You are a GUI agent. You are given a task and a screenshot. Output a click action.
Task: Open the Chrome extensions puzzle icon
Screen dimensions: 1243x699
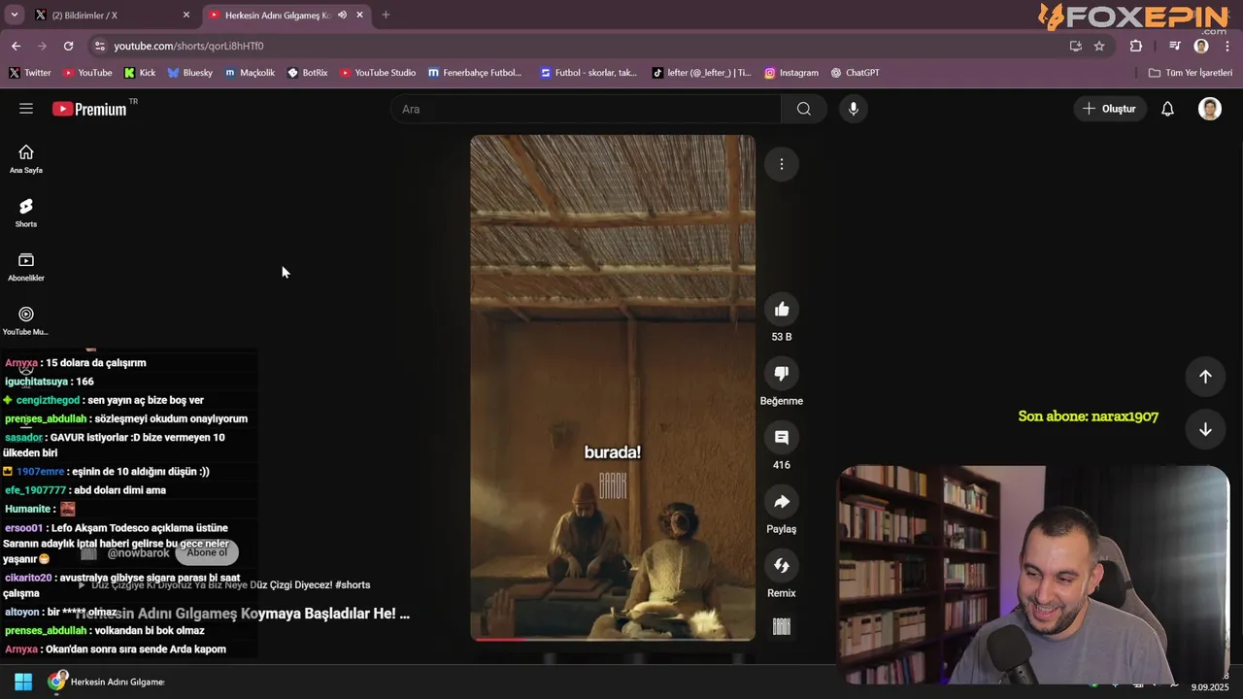tap(1136, 46)
